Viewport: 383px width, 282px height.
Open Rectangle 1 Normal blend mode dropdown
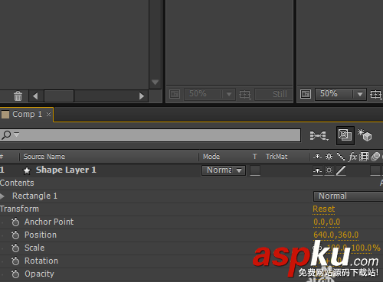click(x=349, y=196)
